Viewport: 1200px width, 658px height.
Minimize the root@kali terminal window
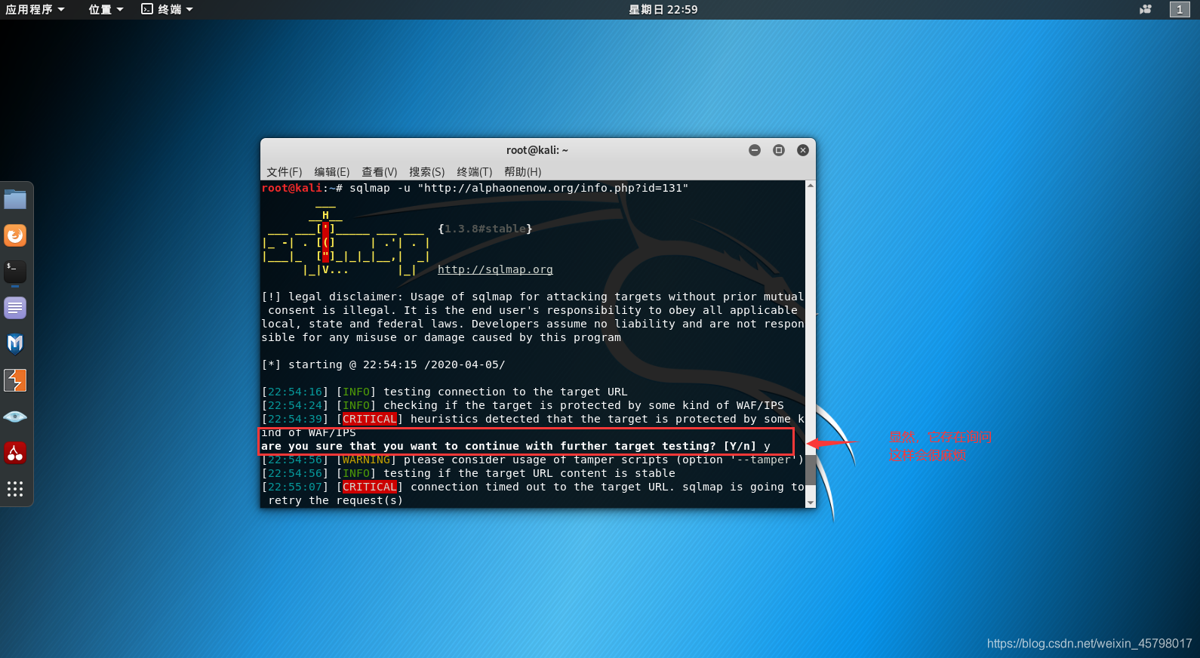pos(755,150)
